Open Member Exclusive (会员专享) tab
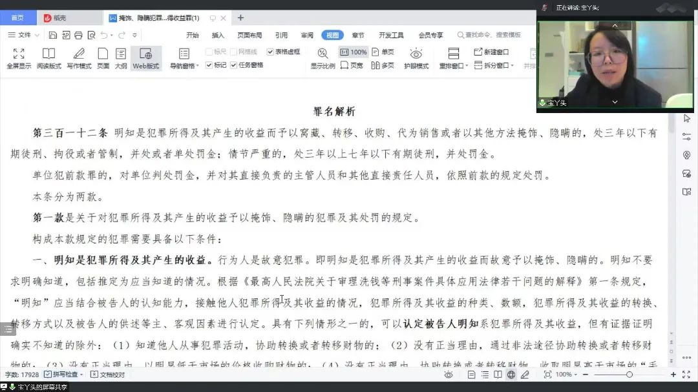This screenshot has width=698, height=392. [x=430, y=35]
